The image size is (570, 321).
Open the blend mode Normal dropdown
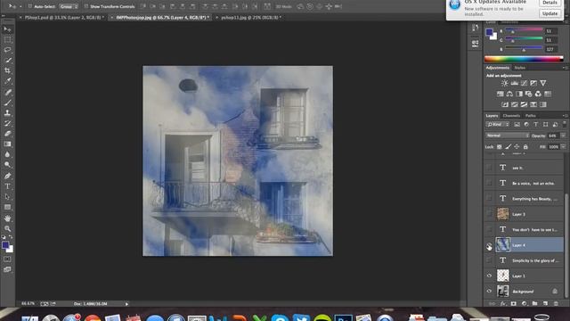tap(507, 136)
